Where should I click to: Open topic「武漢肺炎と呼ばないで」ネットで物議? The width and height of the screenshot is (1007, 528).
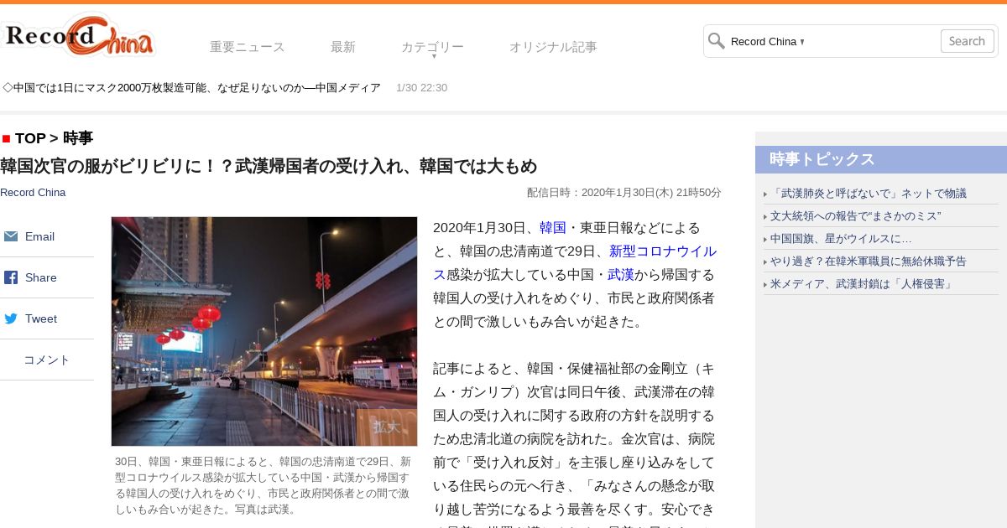click(869, 194)
